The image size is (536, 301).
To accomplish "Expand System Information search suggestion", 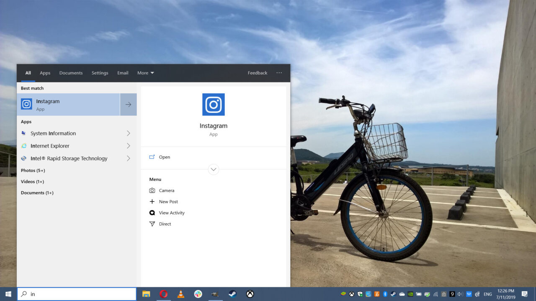I will (128, 133).
